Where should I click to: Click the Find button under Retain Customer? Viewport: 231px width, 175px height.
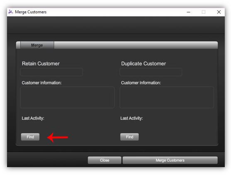[30, 137]
